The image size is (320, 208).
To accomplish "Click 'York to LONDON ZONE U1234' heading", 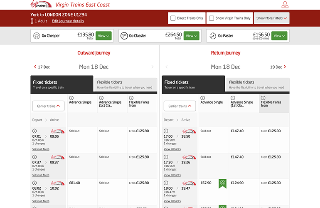I will tap(59, 15).
